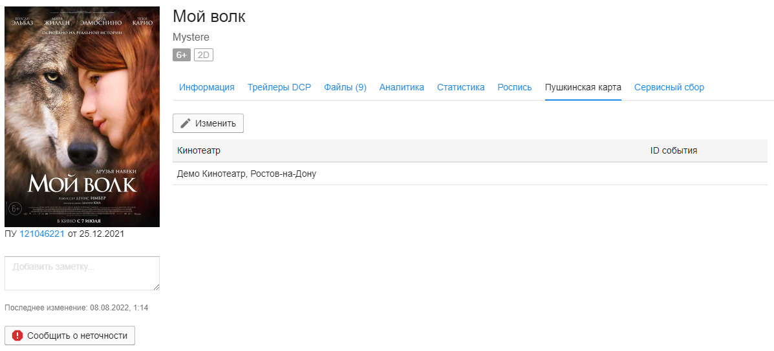Switch to Сервисный сбор tab
This screenshot has height=351, width=774.
pyautogui.click(x=669, y=87)
